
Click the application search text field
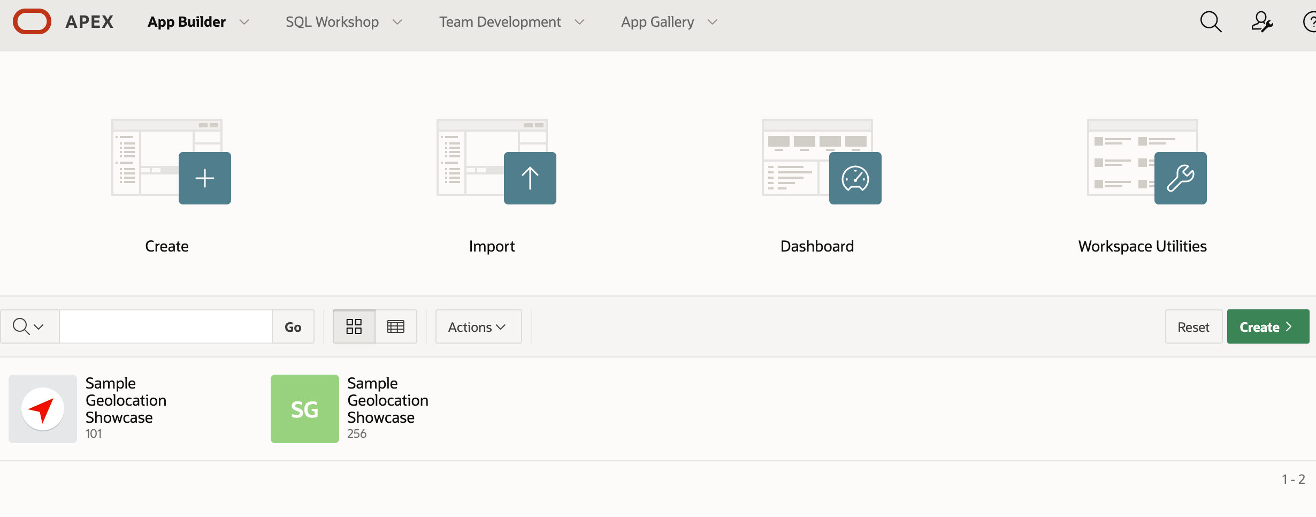pos(166,326)
